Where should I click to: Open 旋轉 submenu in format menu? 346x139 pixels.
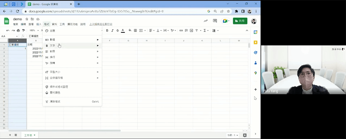[72, 63]
